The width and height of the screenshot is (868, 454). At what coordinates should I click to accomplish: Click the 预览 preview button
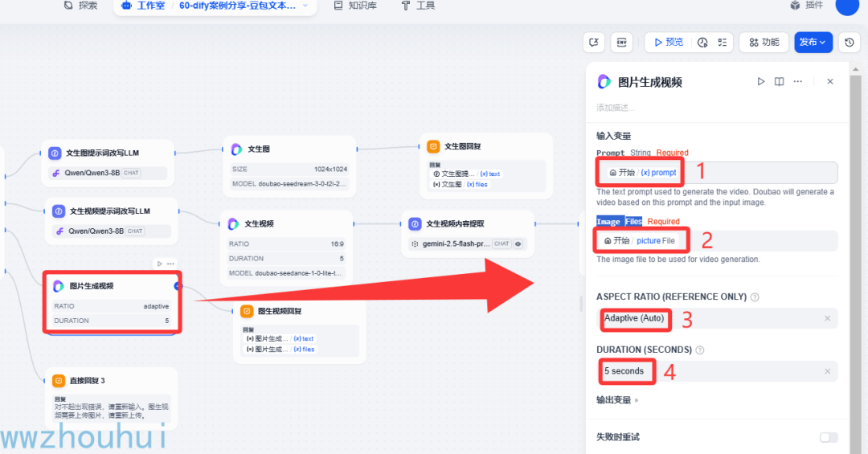coord(669,43)
